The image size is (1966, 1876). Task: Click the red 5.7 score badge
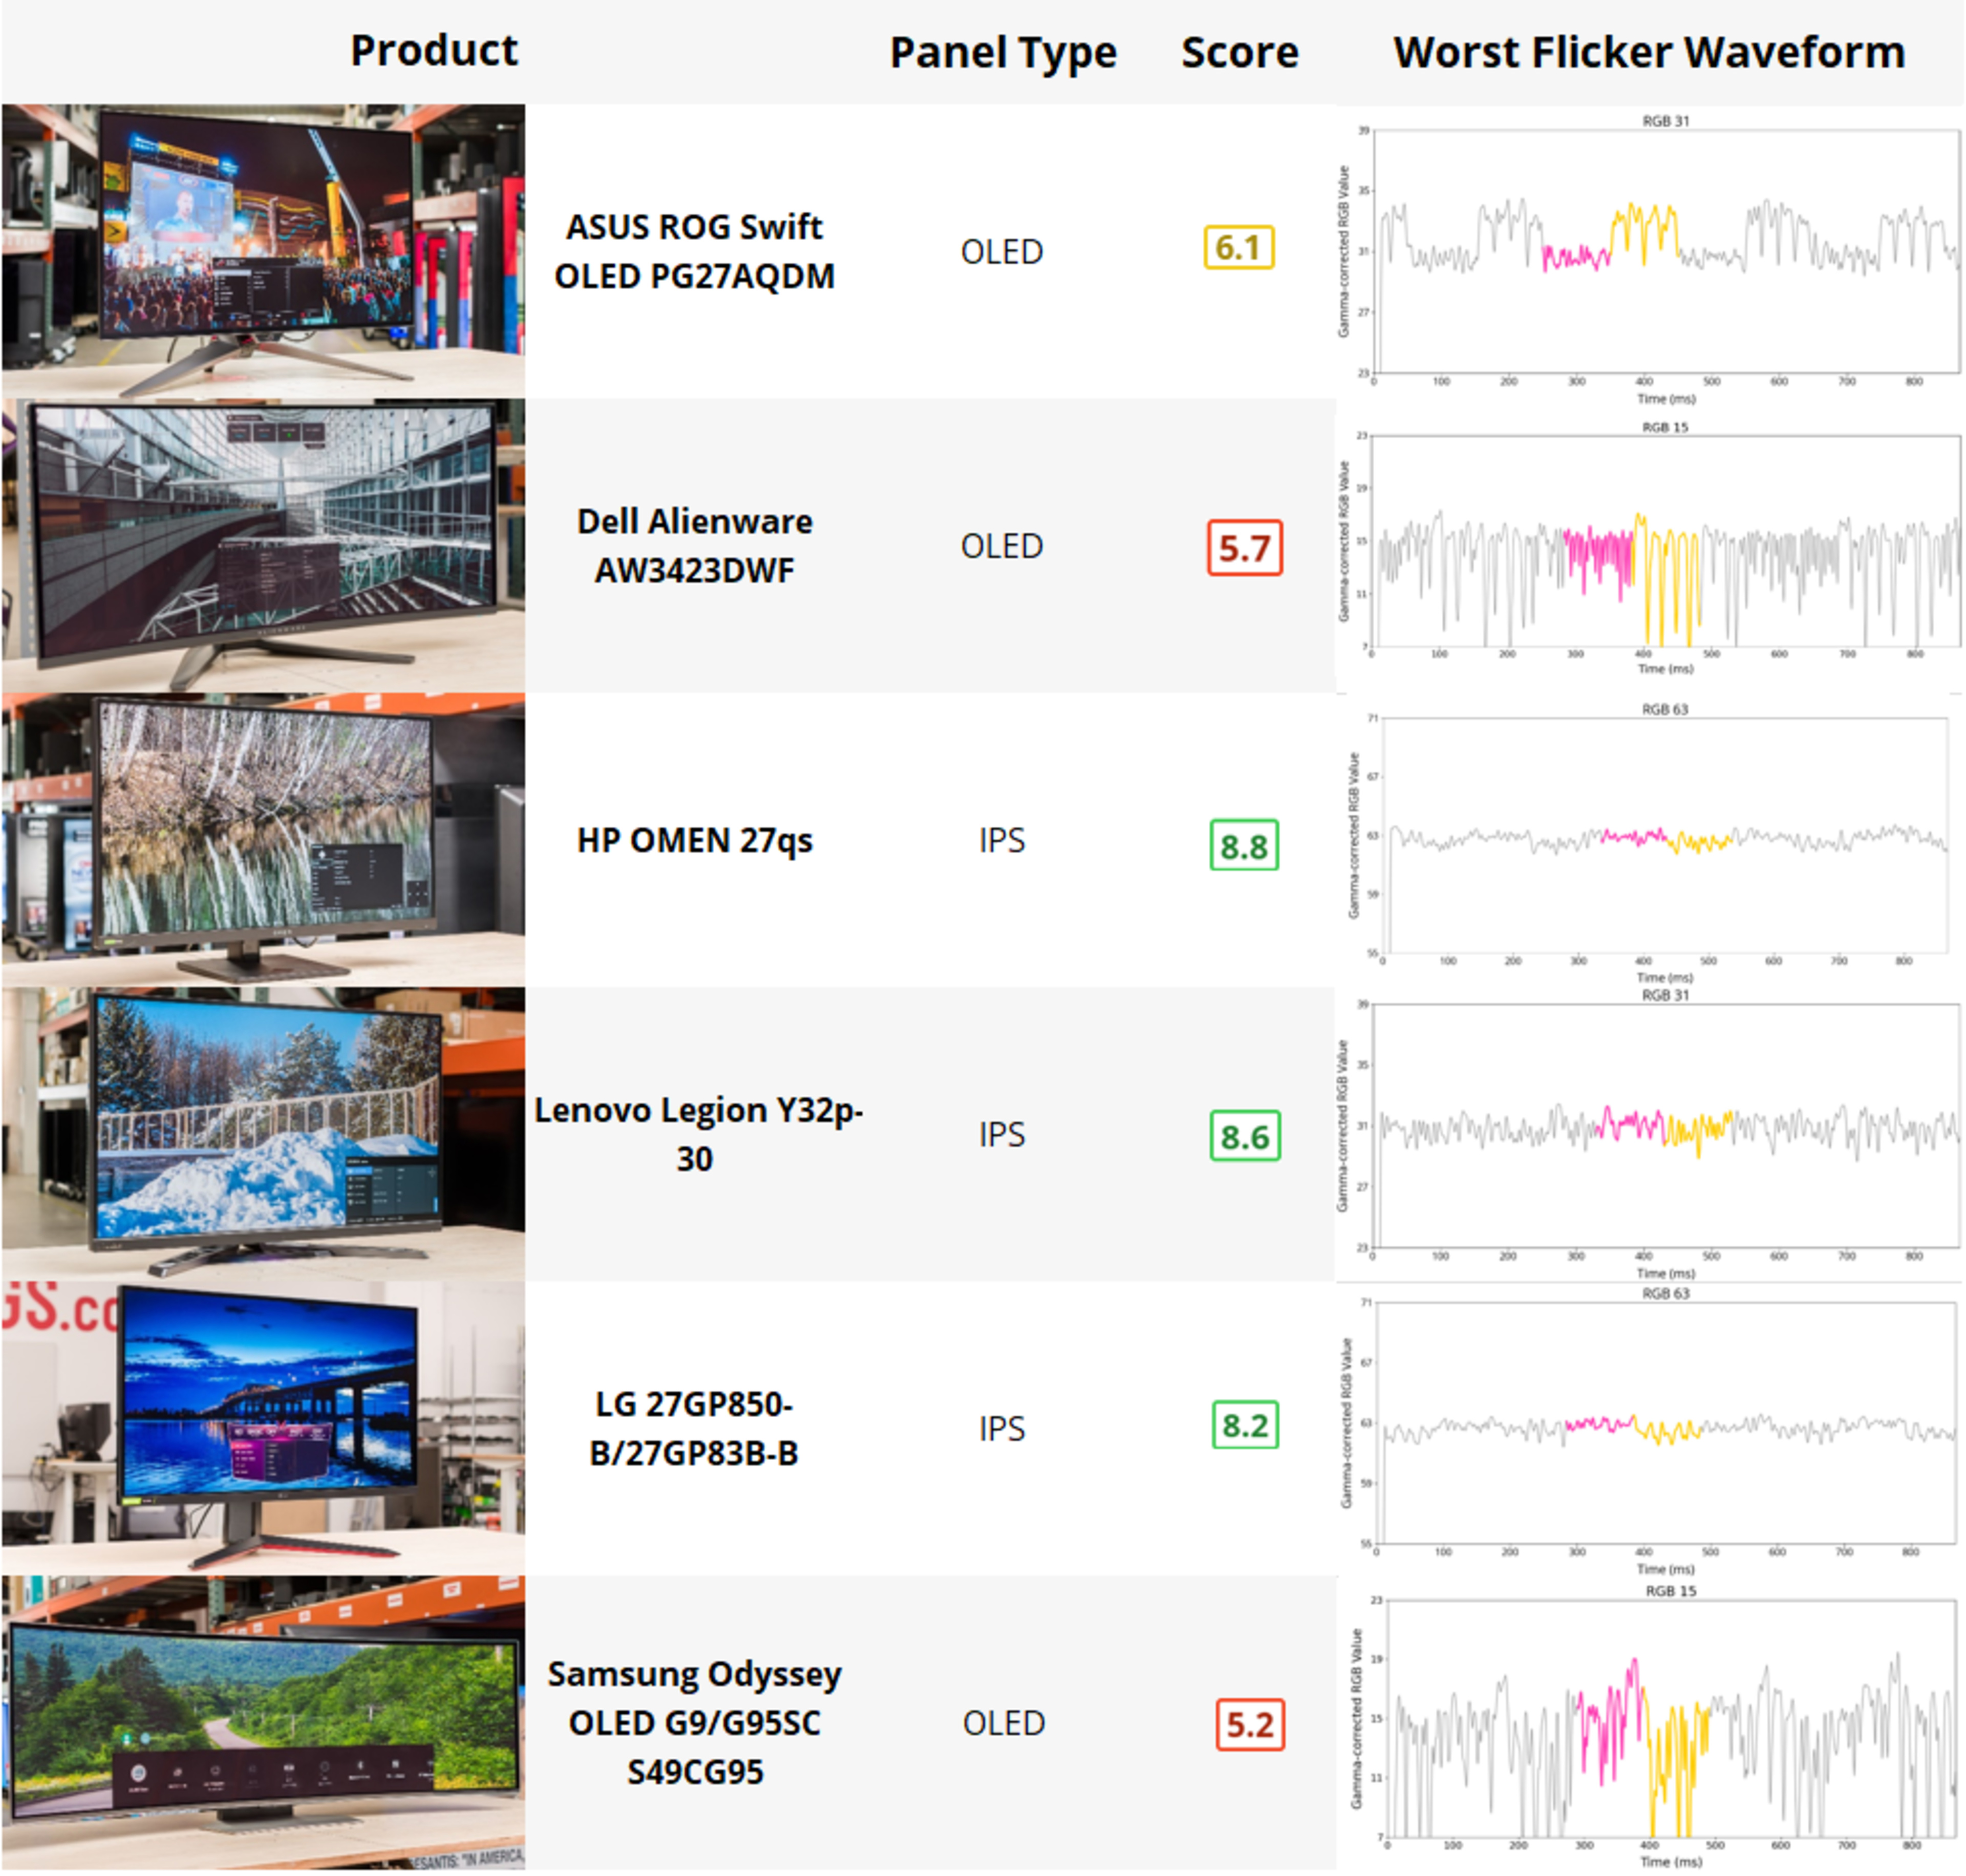[x=1244, y=547]
